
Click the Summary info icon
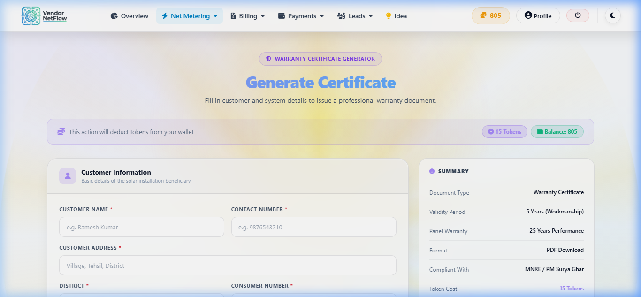click(432, 171)
